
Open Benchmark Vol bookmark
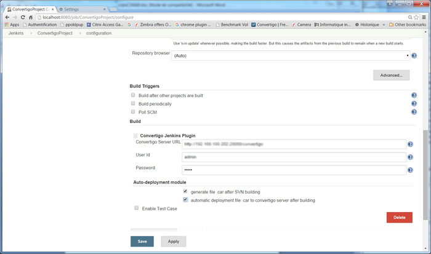click(232, 25)
